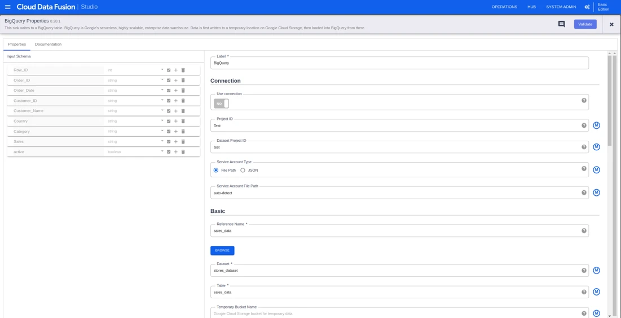621x318 pixels.
Task: Edit the Service Account File Path field
Action: 399,192
